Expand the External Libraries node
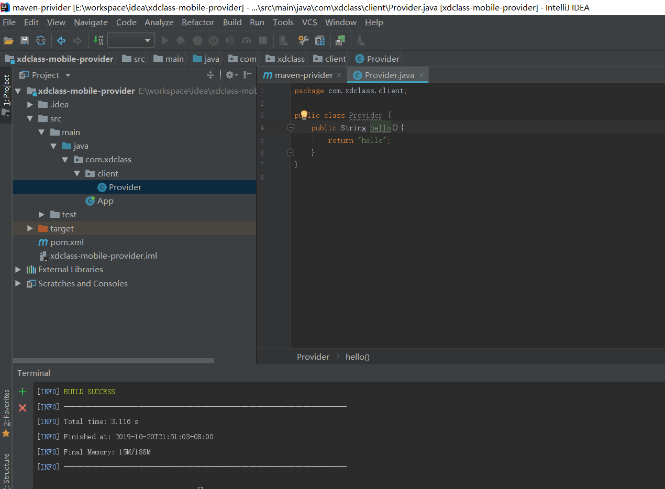 [x=18, y=269]
